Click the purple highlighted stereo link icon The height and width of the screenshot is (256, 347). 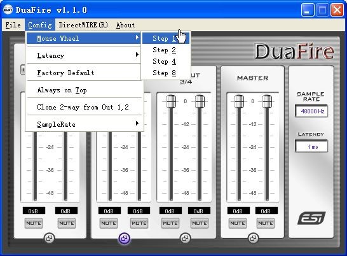pyautogui.click(x=125, y=238)
